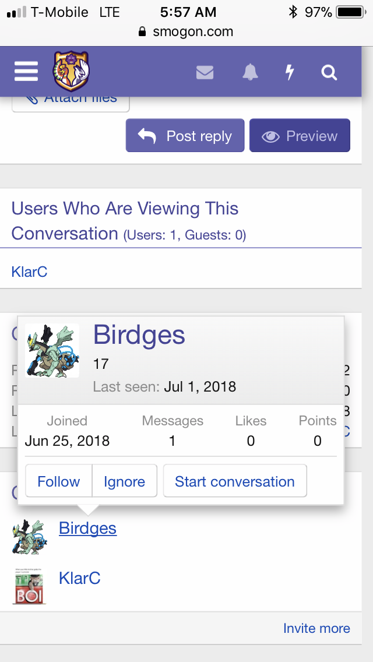Open the hamburger navigation menu

26,71
